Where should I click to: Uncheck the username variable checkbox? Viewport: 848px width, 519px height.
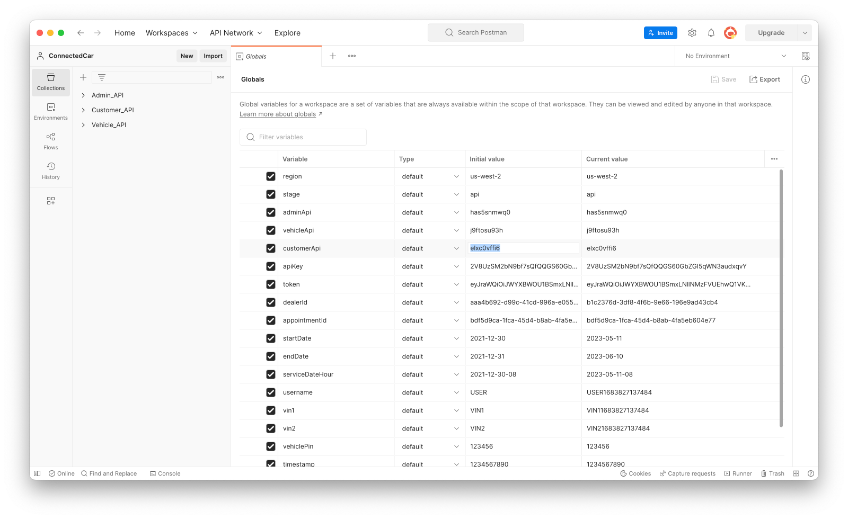click(x=271, y=392)
